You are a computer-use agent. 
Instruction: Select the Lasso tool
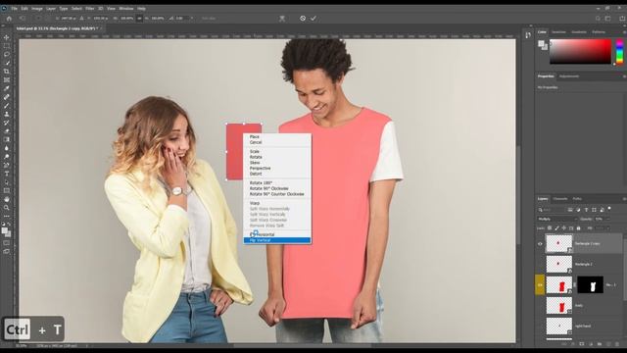point(7,55)
